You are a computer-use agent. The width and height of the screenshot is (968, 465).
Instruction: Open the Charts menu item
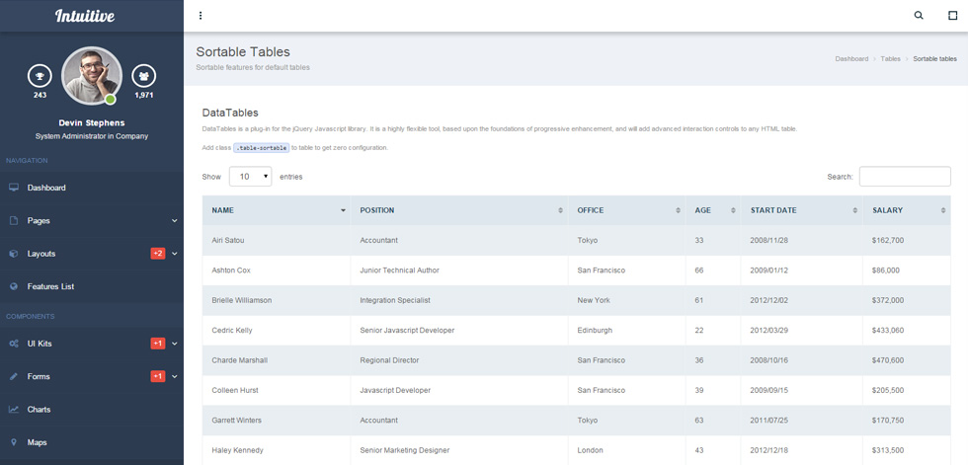click(x=91, y=410)
